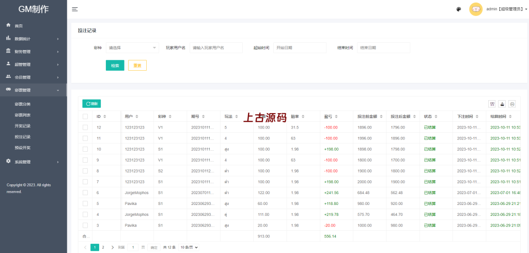
Task: Sort by the 玩法 column arrows
Action: tap(237, 116)
